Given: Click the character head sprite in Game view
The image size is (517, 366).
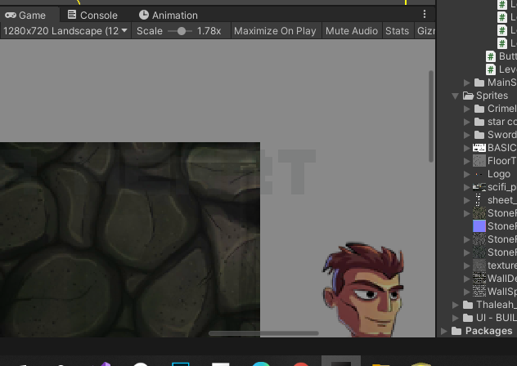Looking at the screenshot, I should tap(363, 290).
